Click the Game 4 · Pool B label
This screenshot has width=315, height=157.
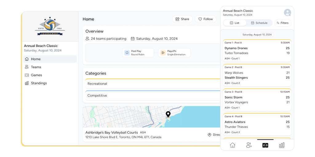tap(233, 116)
